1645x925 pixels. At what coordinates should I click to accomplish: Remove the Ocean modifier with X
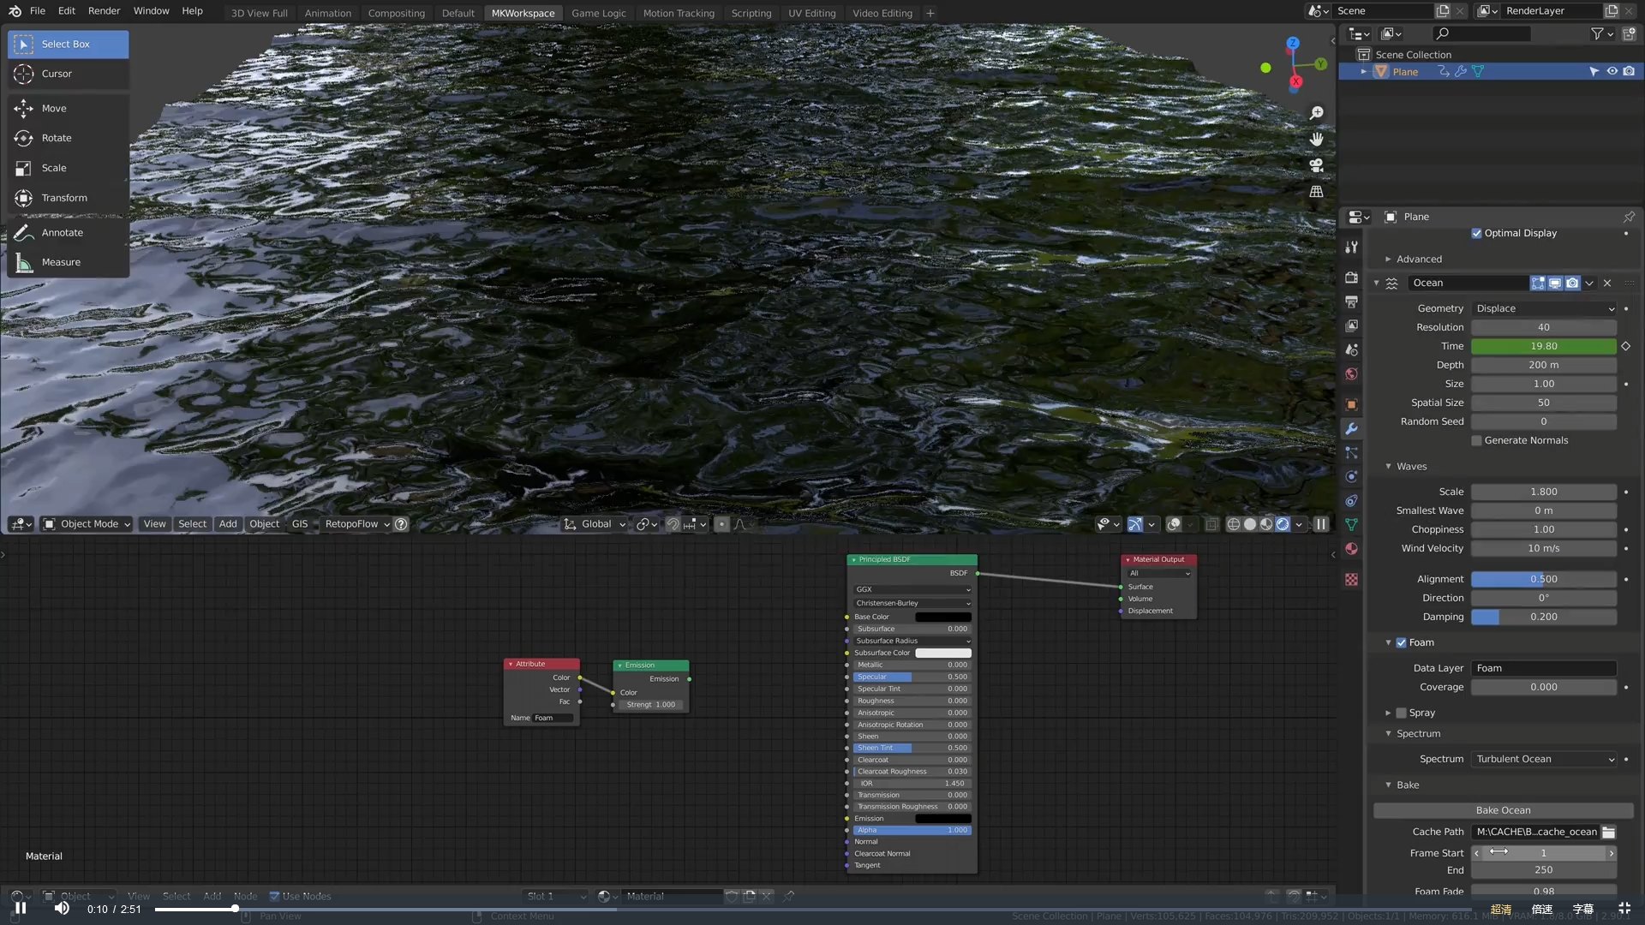(1607, 283)
